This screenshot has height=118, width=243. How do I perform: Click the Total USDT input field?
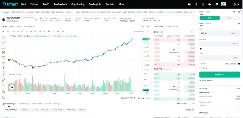point(220,58)
